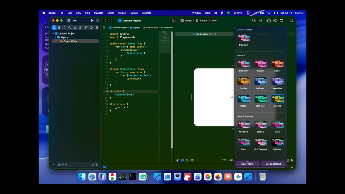Click Set as Default button

coord(273,164)
